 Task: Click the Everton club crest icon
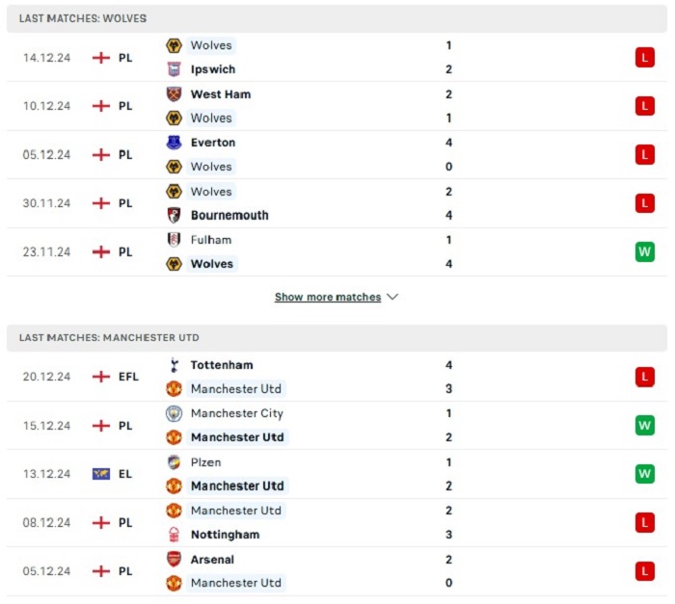pos(174,143)
